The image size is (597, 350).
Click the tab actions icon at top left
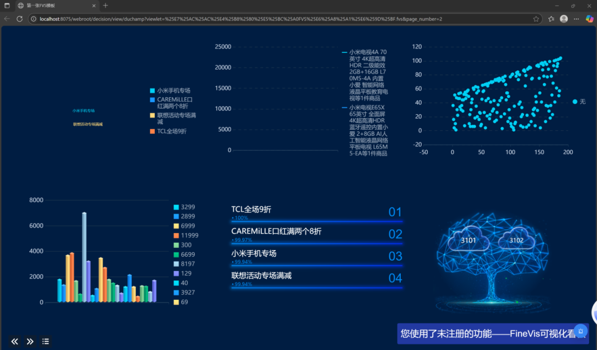click(7, 6)
